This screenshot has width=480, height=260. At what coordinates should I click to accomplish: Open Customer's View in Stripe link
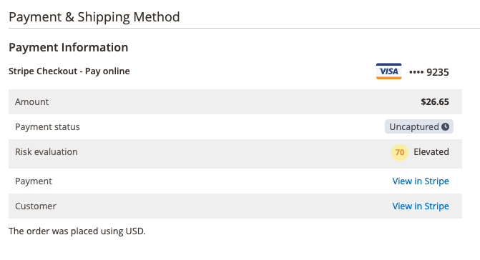(x=421, y=206)
